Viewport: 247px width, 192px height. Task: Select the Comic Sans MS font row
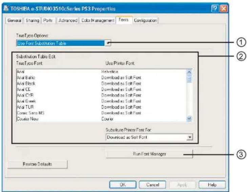(x=101, y=113)
